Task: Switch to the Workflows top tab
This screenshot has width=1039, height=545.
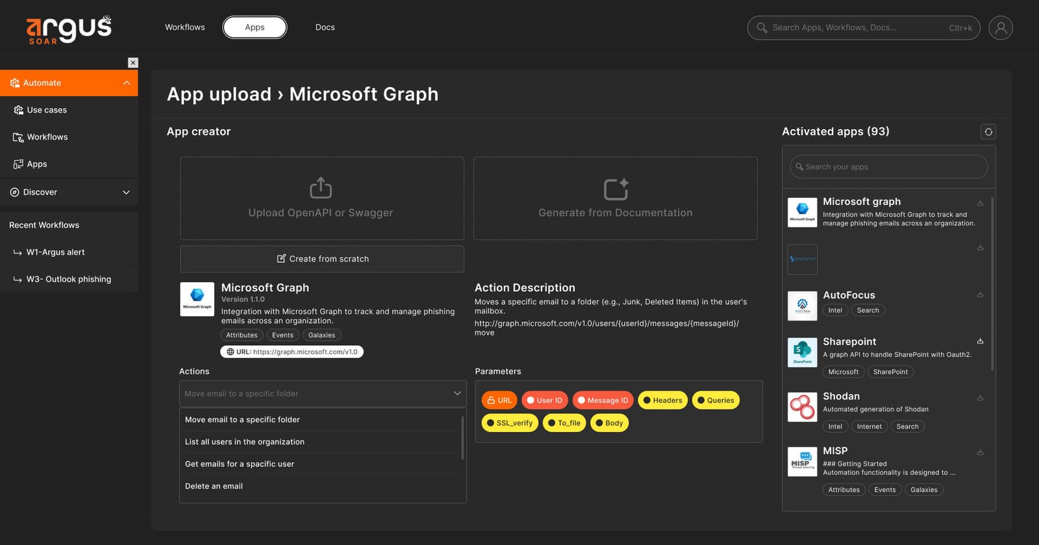Action: pyautogui.click(x=185, y=27)
